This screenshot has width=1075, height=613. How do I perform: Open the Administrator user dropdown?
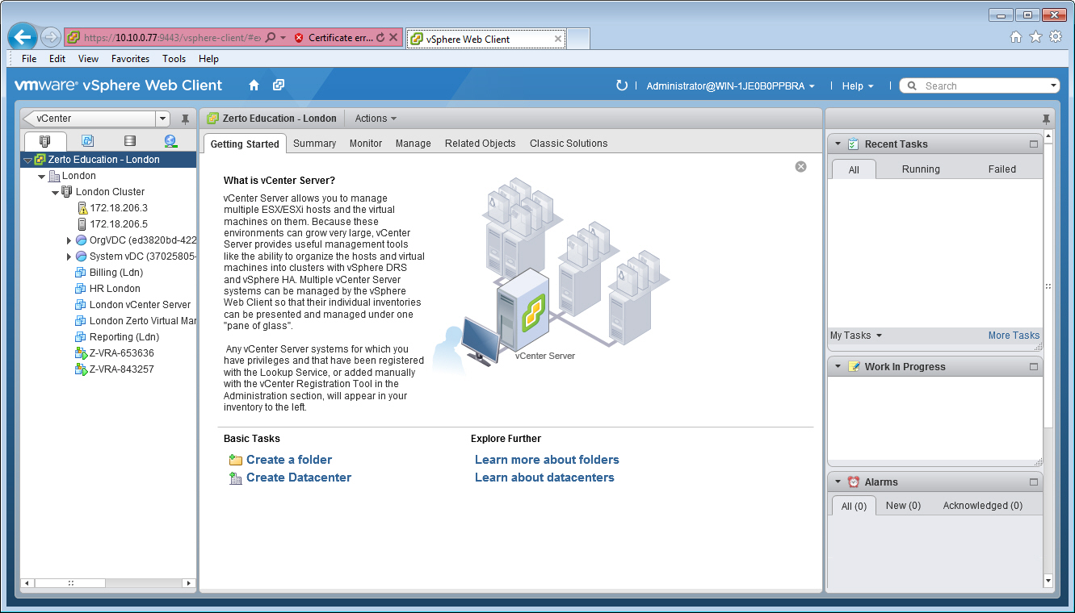(730, 86)
